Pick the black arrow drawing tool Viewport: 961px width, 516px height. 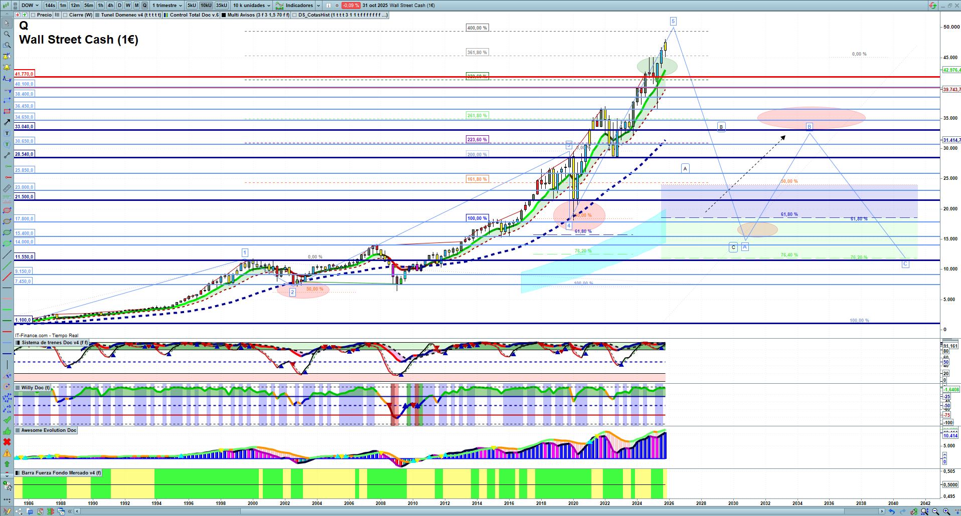(7, 122)
